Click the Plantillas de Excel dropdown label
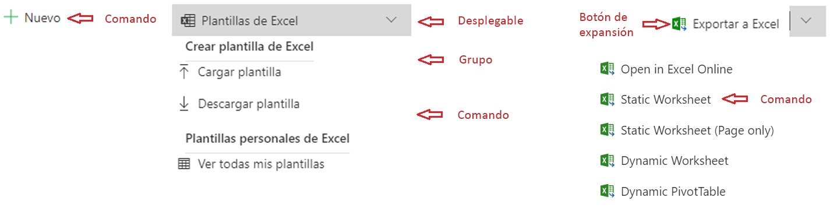This screenshot has width=837, height=215. (x=249, y=20)
